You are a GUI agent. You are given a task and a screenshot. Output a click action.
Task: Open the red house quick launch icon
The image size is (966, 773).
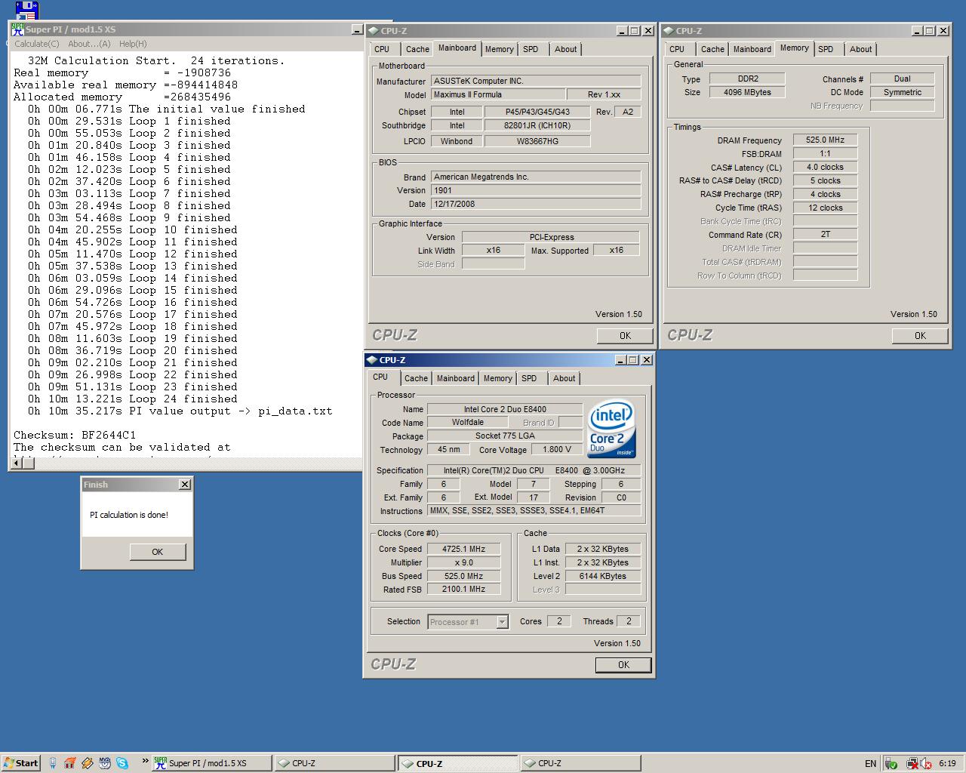[x=70, y=763]
